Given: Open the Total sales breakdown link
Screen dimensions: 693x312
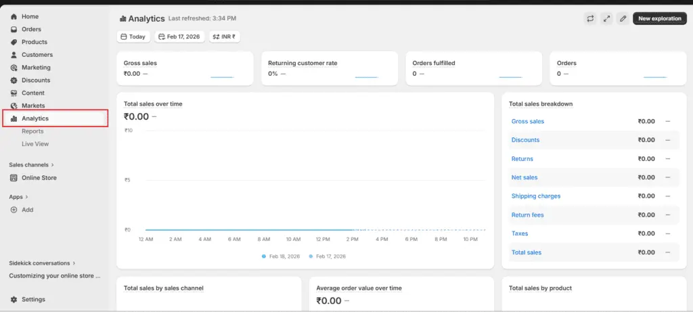Looking at the screenshot, I should click(527, 253).
